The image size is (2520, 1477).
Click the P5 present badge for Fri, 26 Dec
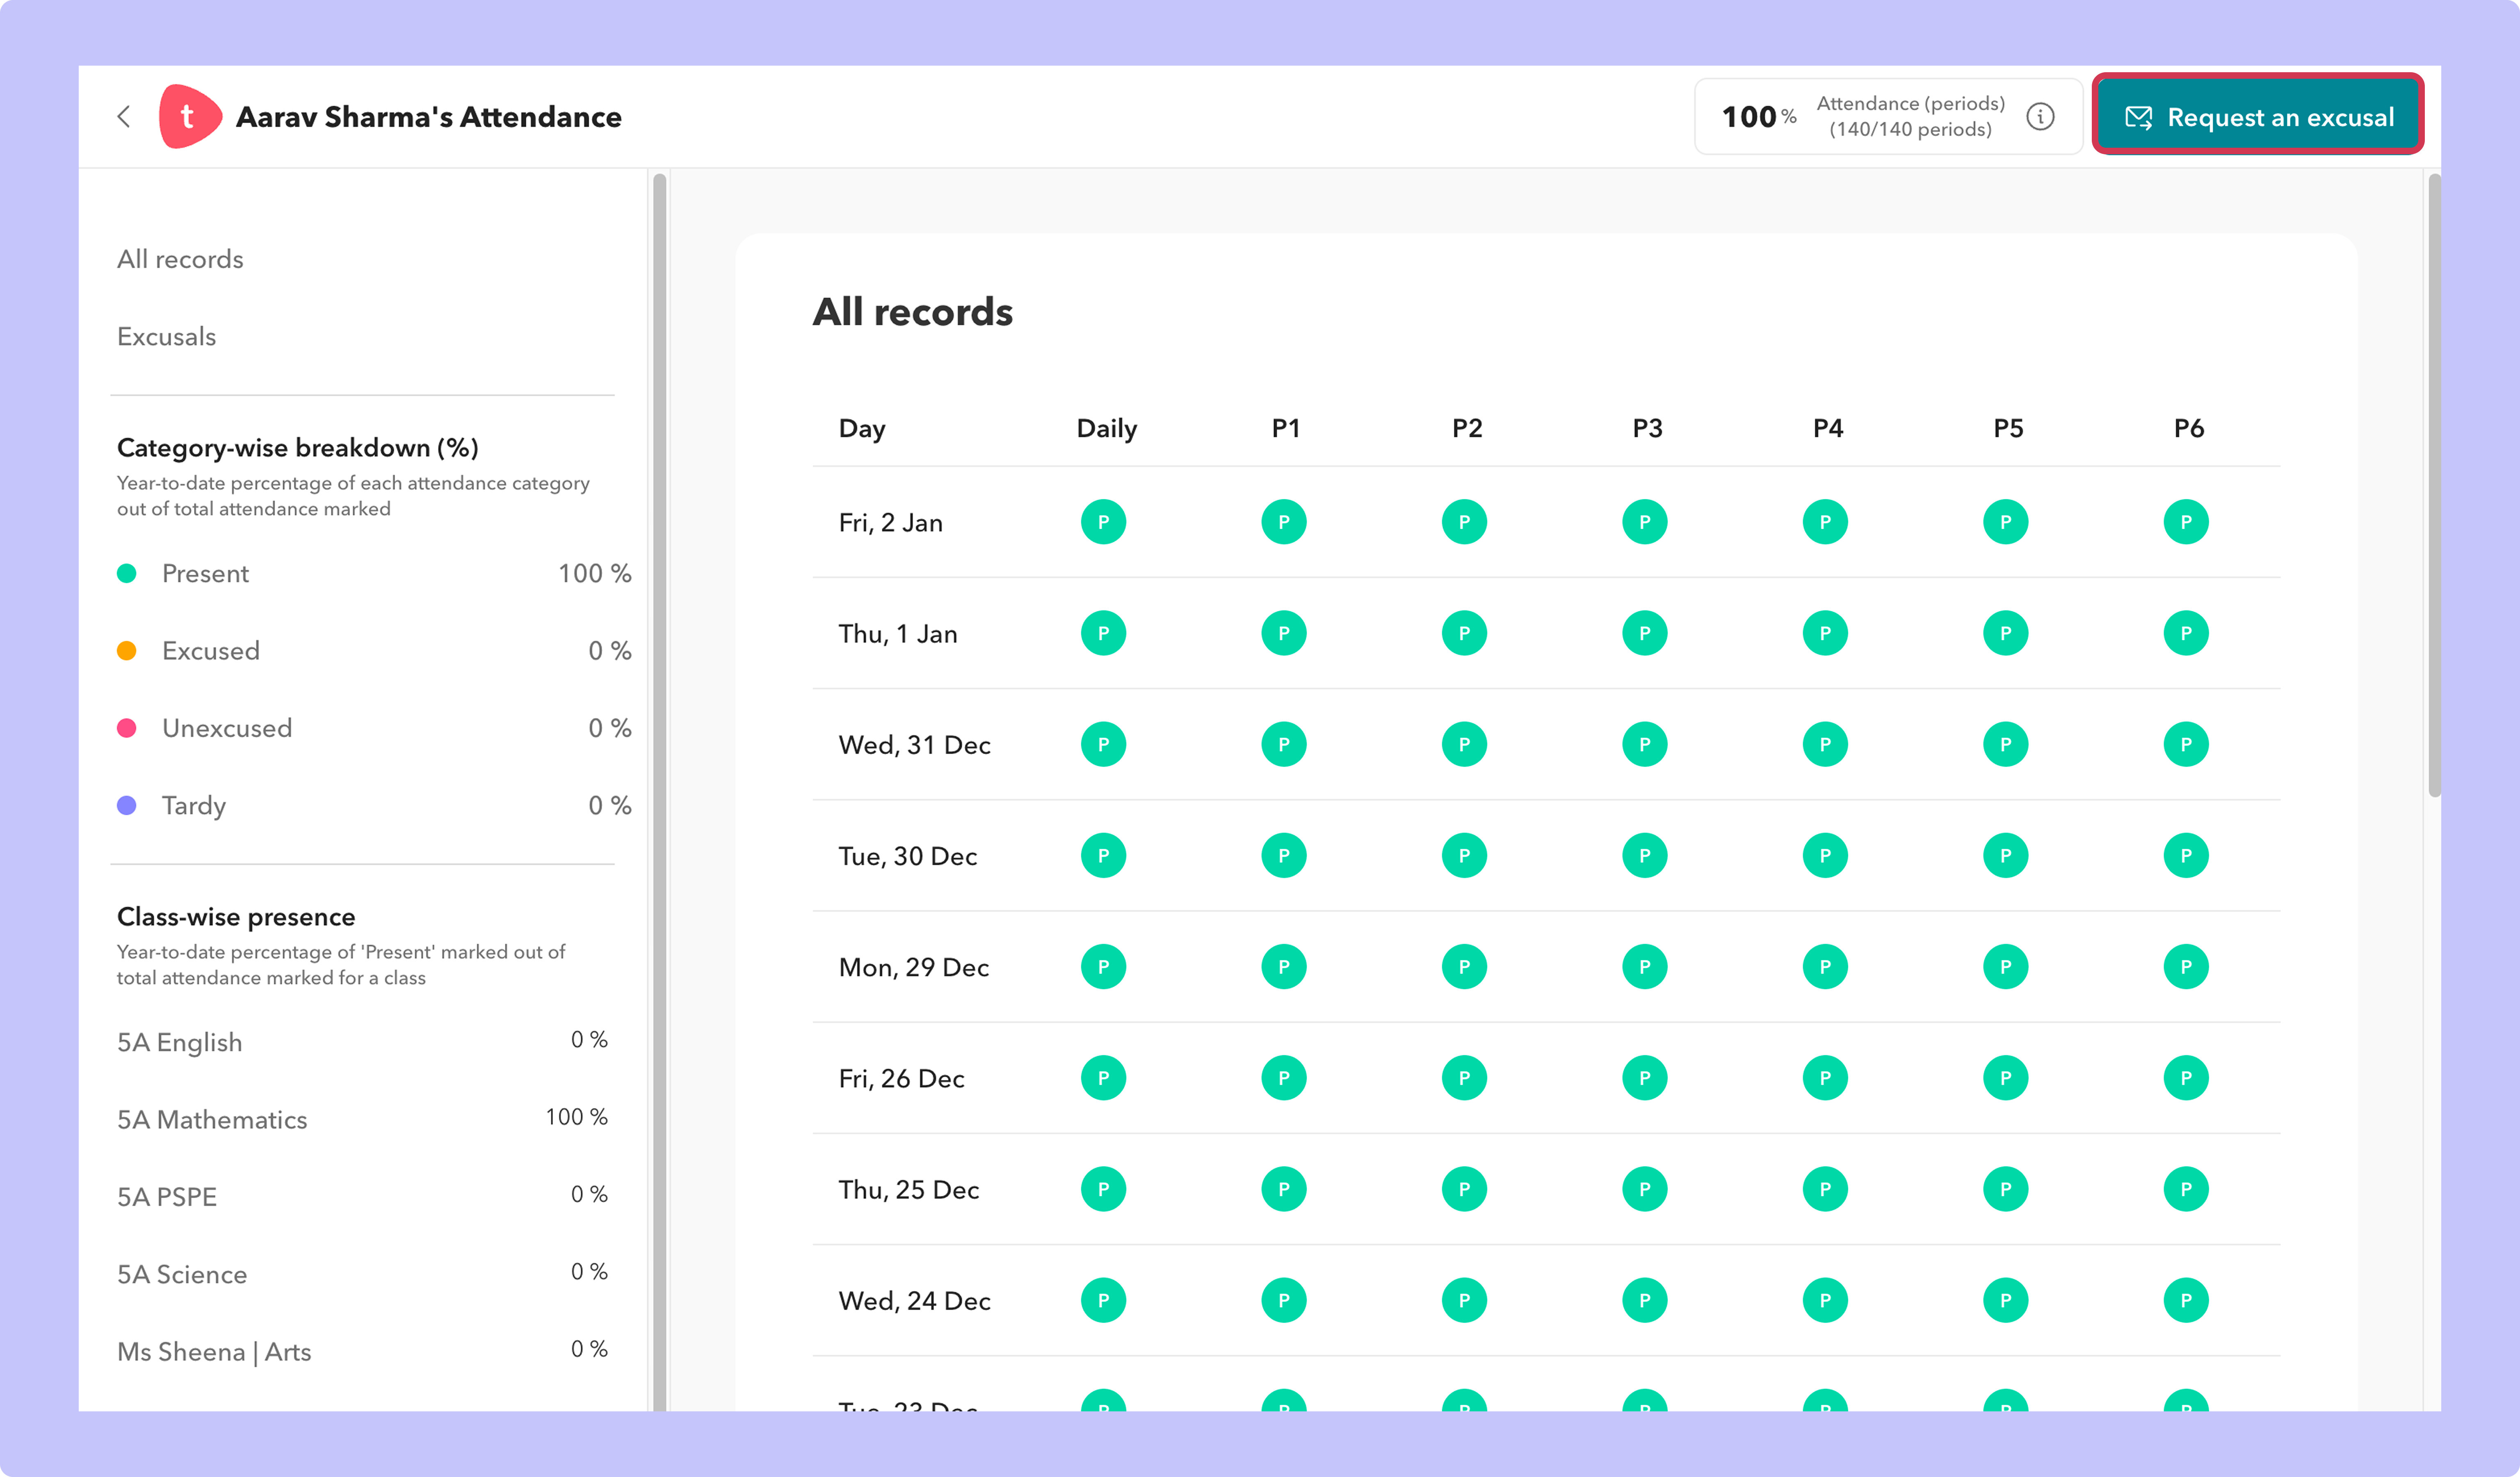pyautogui.click(x=2006, y=1078)
